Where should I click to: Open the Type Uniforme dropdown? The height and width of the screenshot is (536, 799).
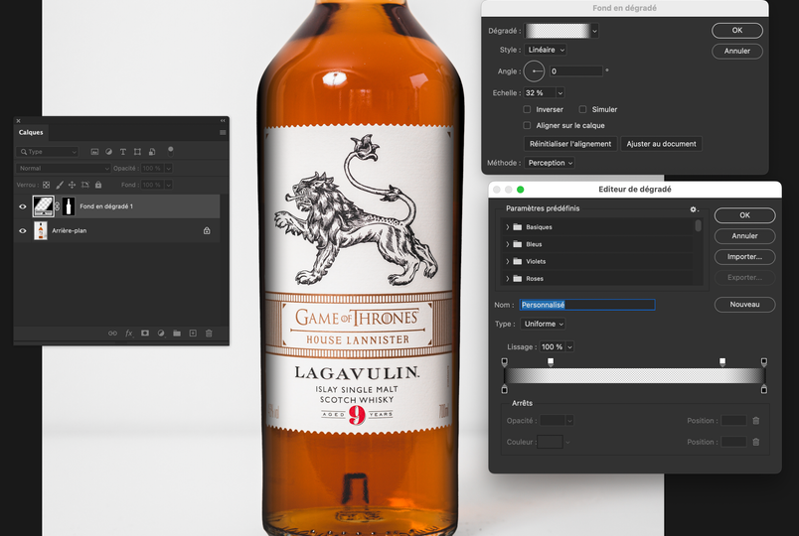pos(543,324)
